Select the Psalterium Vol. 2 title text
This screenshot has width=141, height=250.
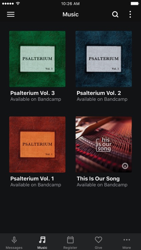click(x=99, y=93)
